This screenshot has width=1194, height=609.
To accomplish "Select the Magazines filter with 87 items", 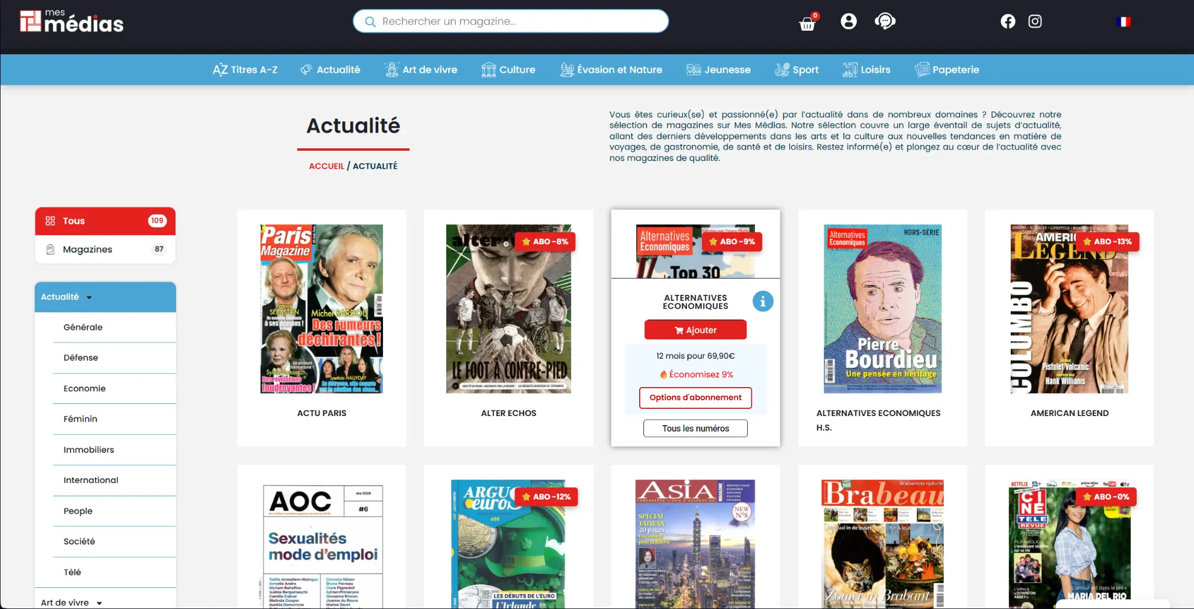I will click(x=106, y=250).
